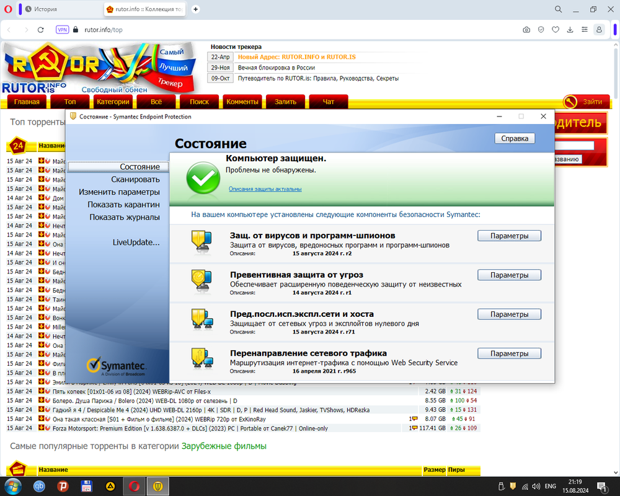Open news link 'Новый Адрес: RUTOR.INFO и RUTOR.IS'
Screen dimensions: 620x496
(x=296, y=57)
